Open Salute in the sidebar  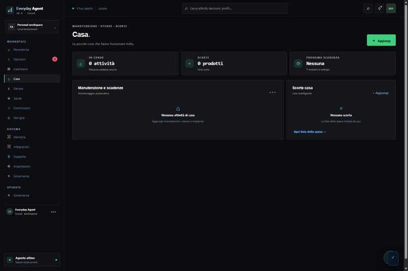click(32, 98)
